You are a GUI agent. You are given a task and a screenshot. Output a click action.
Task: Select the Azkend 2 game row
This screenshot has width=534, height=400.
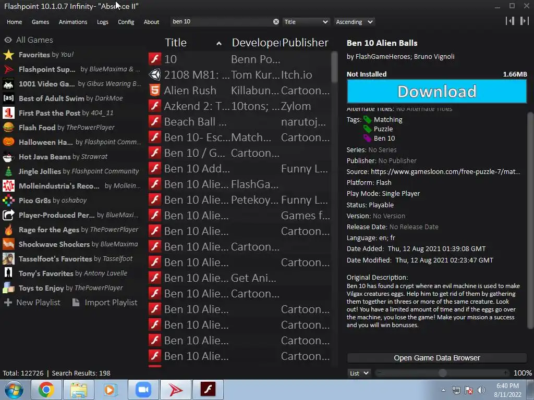(239, 106)
